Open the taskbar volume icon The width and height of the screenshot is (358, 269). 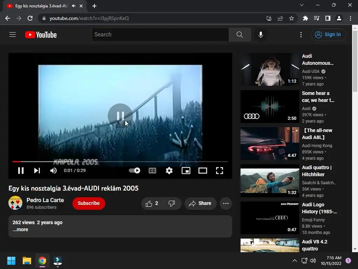313,261
